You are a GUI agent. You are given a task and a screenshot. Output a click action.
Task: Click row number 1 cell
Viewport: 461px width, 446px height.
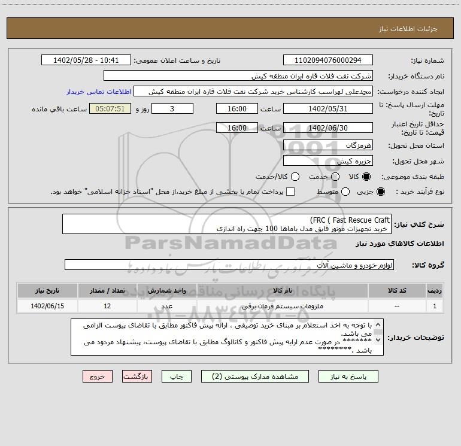point(435,306)
